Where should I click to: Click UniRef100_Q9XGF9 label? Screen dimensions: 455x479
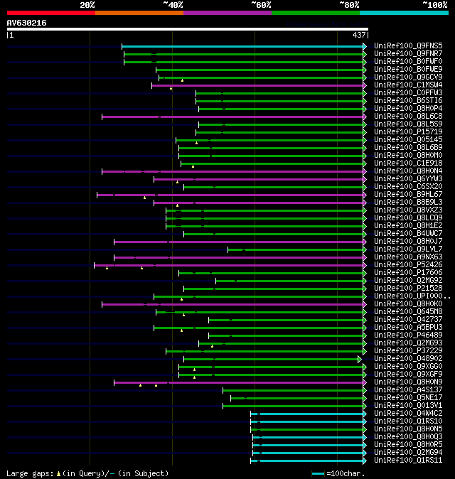click(x=408, y=375)
